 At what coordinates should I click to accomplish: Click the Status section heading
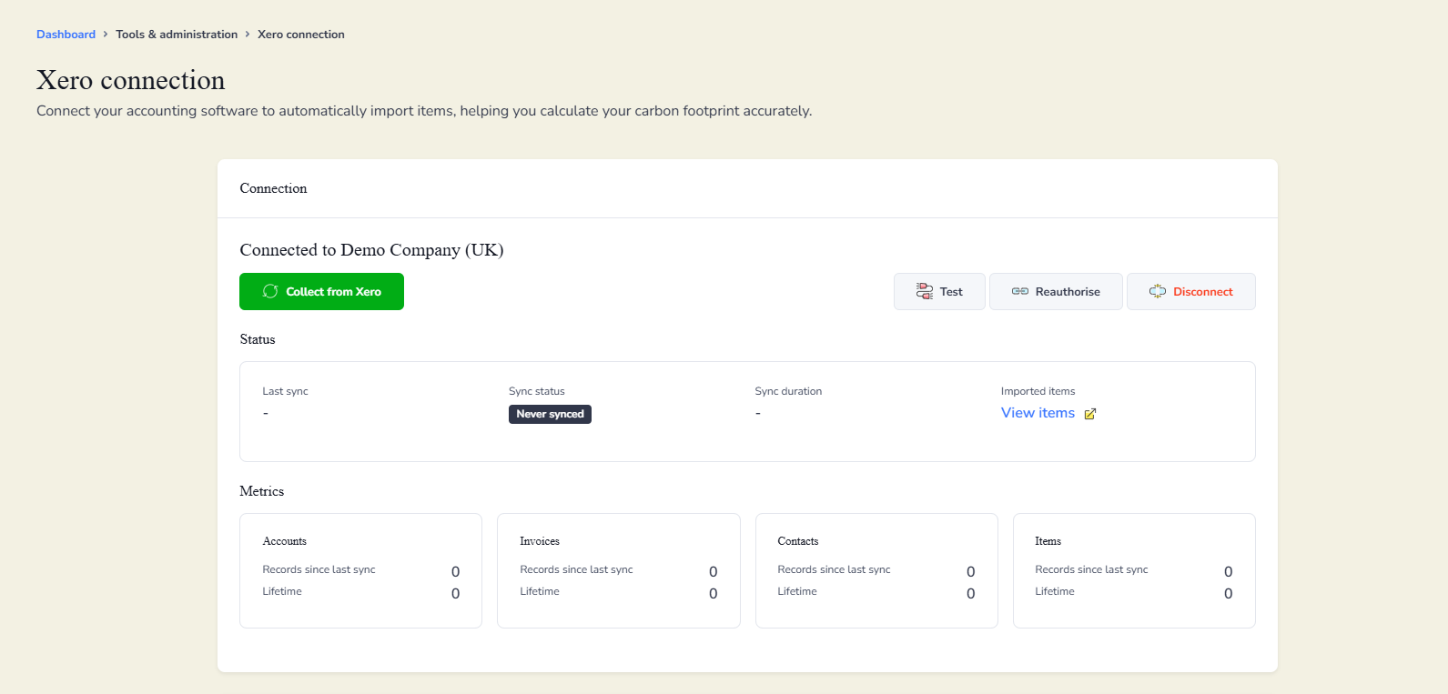click(x=258, y=339)
